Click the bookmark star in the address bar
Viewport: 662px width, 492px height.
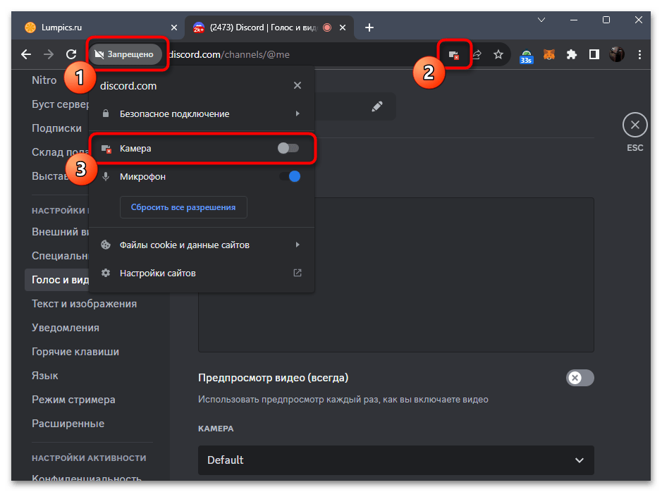pos(498,54)
